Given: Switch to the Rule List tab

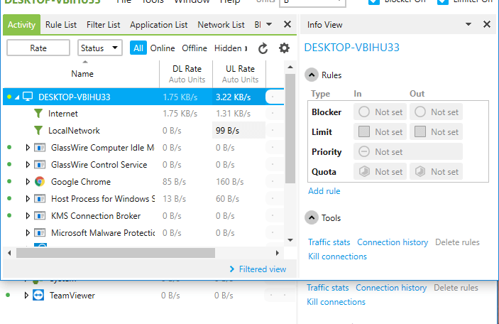Looking at the screenshot, I should (x=61, y=25).
